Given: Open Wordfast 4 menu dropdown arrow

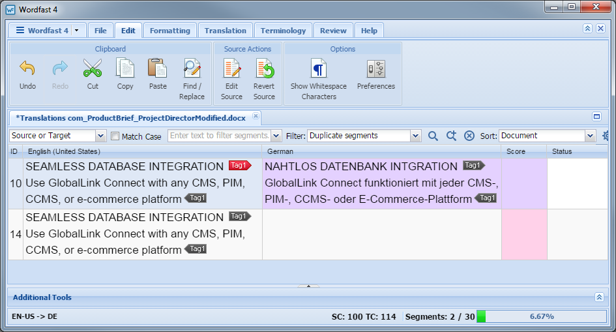Looking at the screenshot, I should pyautogui.click(x=77, y=30).
